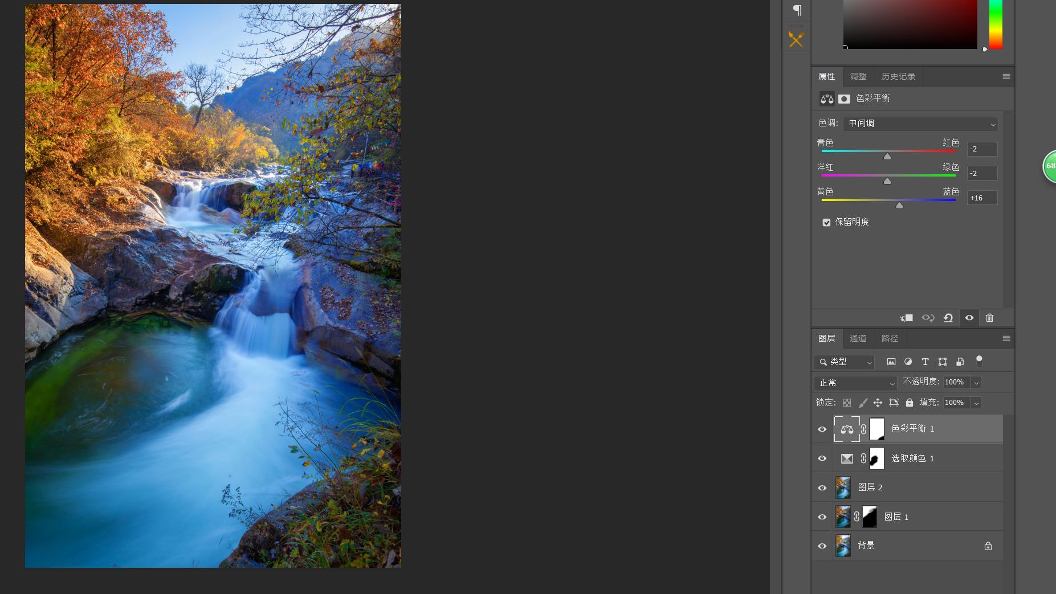Toggle adjustment visibility eye in Properties panel

[x=969, y=318]
